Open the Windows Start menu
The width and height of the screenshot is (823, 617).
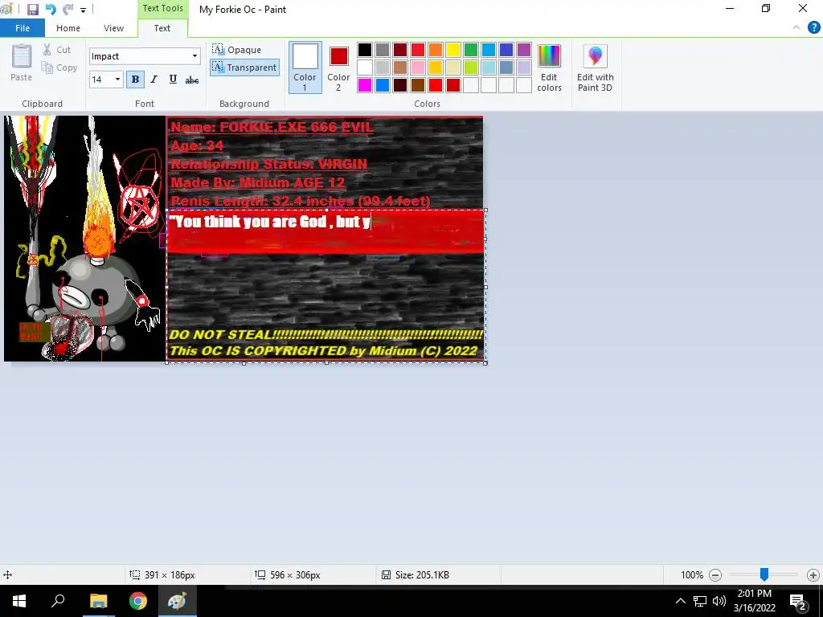point(19,601)
